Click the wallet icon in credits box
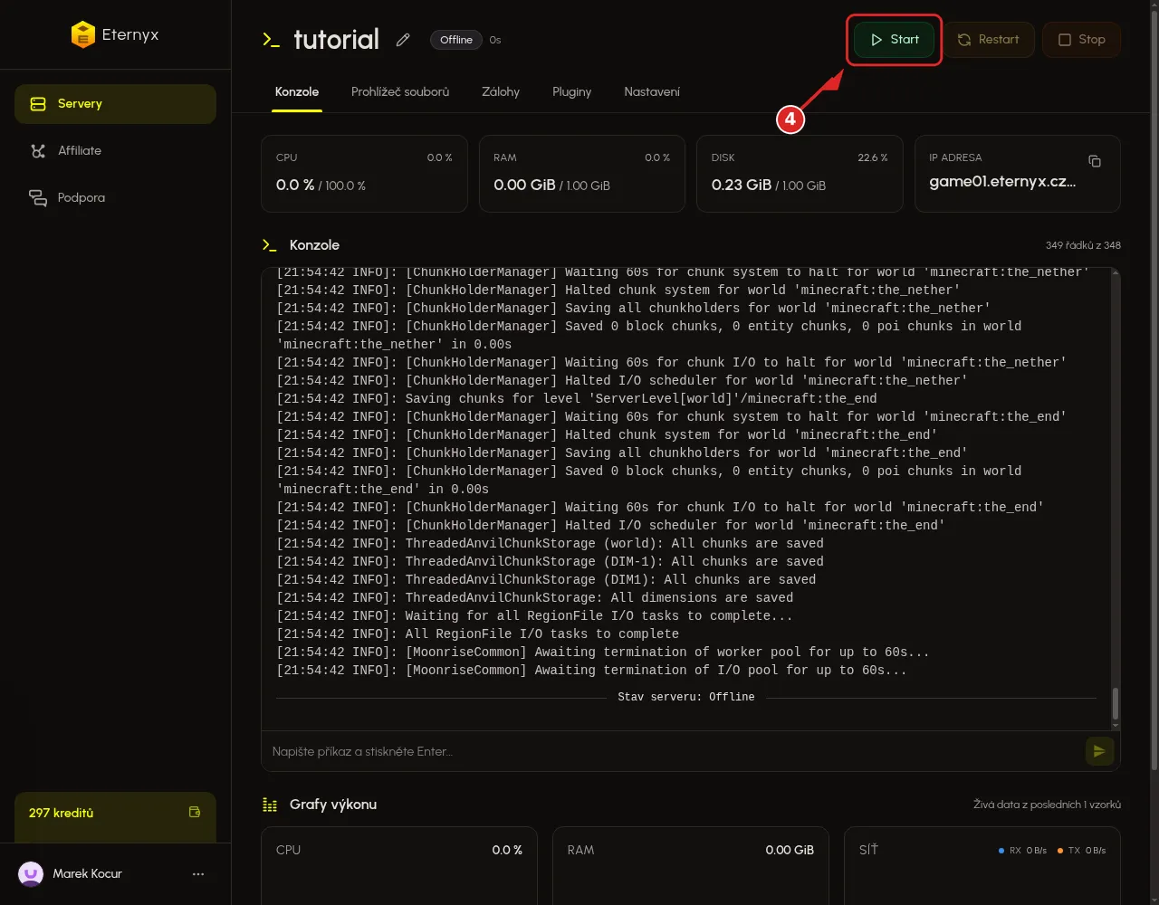Viewport: 1159px width, 905px height. click(x=195, y=812)
